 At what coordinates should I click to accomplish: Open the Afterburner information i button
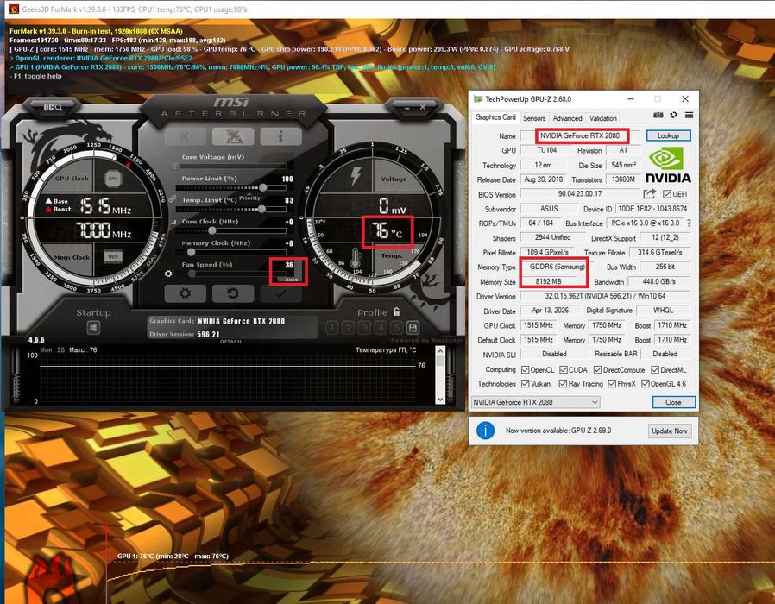point(280,136)
